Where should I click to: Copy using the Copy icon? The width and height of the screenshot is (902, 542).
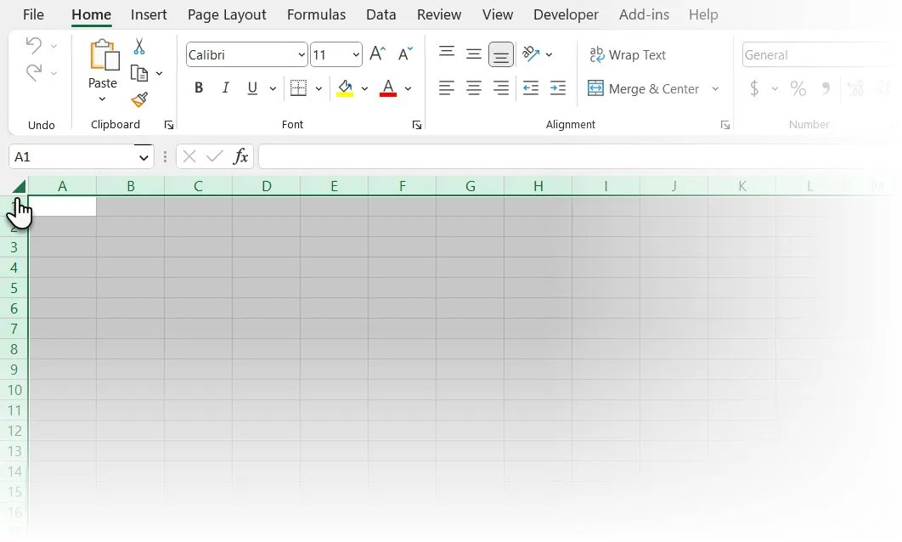pyautogui.click(x=138, y=72)
